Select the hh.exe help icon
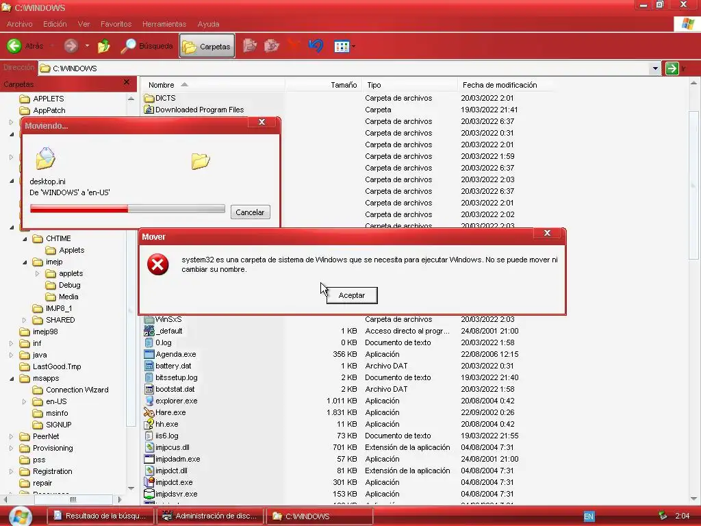Viewport: 701px width, 526px height. click(149, 424)
